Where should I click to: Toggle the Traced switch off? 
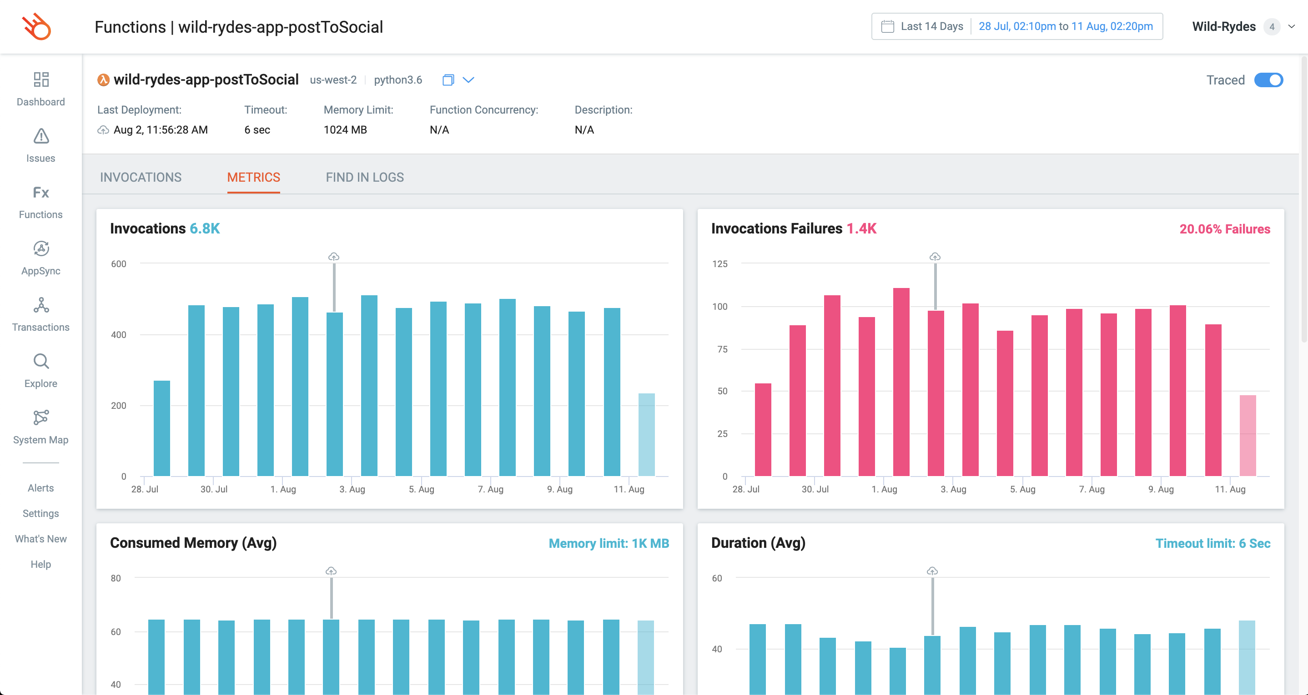1268,80
